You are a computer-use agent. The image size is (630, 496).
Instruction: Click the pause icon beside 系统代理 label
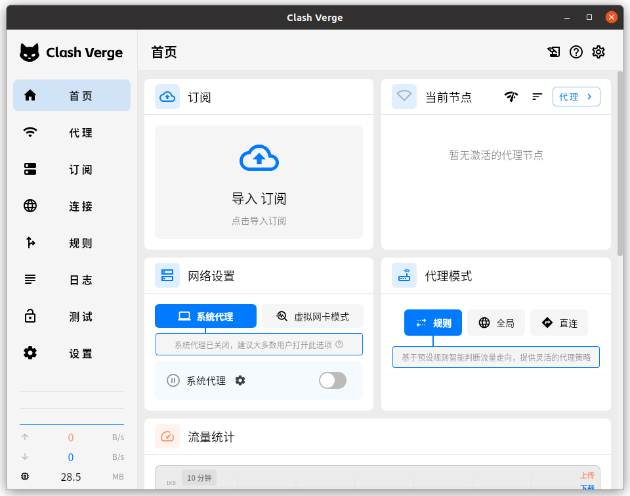(x=173, y=380)
